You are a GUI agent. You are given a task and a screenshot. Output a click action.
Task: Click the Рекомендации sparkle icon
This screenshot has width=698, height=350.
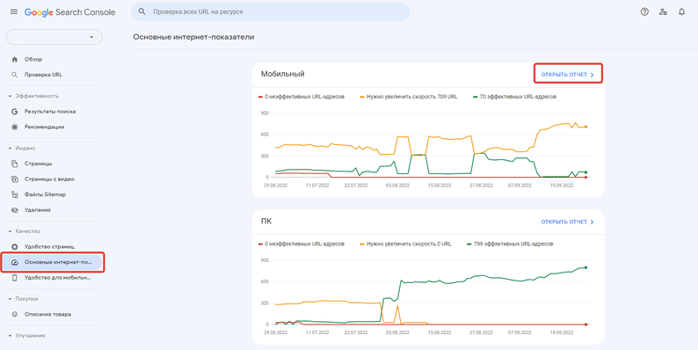coord(15,127)
